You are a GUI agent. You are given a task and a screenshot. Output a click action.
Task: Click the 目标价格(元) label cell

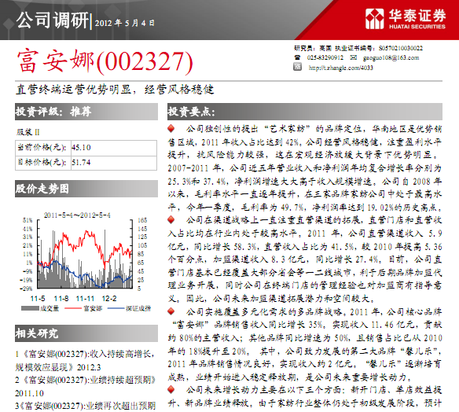coord(43,163)
